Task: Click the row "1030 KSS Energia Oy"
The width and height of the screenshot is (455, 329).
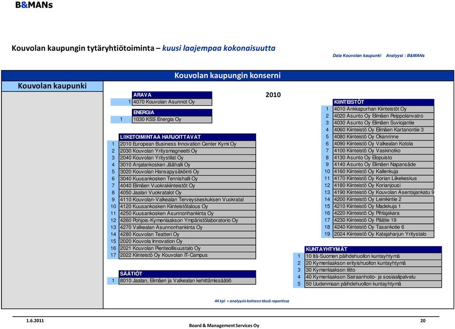Action: pos(172,119)
